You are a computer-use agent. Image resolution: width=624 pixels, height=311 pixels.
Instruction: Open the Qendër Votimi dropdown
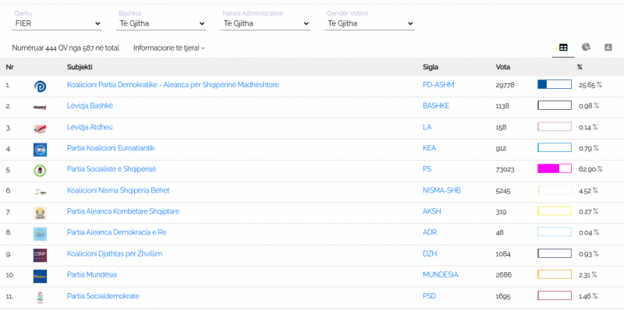(370, 23)
